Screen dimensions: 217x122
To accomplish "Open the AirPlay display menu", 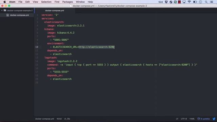I will tap(184, 2).
